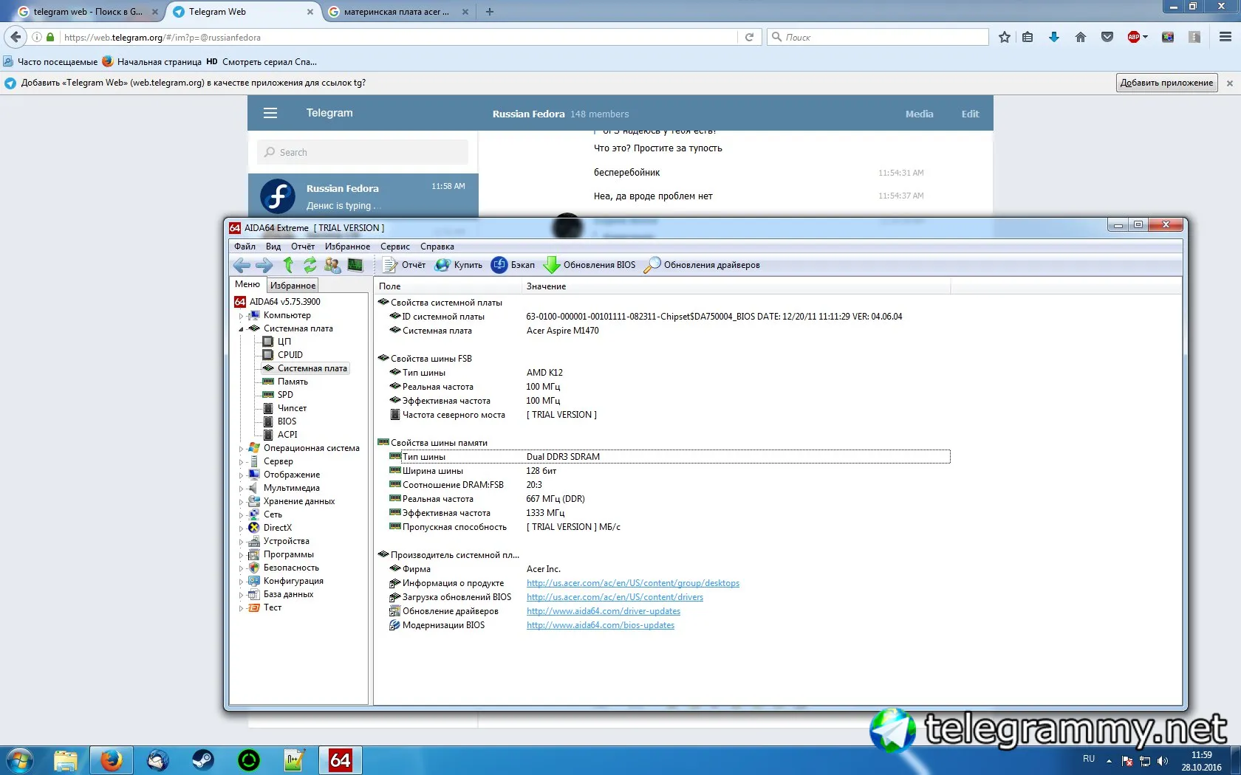Click the green Up arrow in AIDA64 toolbar
The height and width of the screenshot is (775, 1241).
[x=288, y=265]
